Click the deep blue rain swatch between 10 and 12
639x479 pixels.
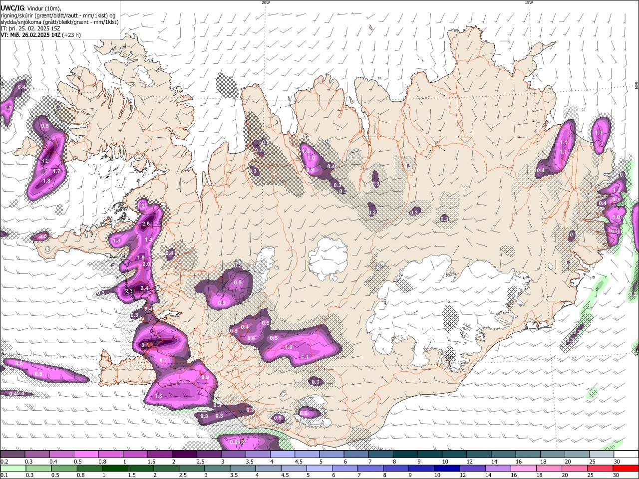[446, 468]
